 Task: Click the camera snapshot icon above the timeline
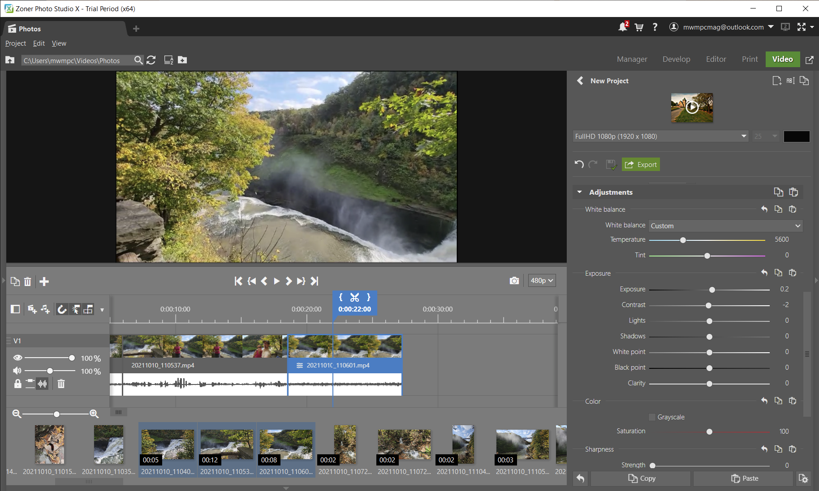[x=514, y=280]
